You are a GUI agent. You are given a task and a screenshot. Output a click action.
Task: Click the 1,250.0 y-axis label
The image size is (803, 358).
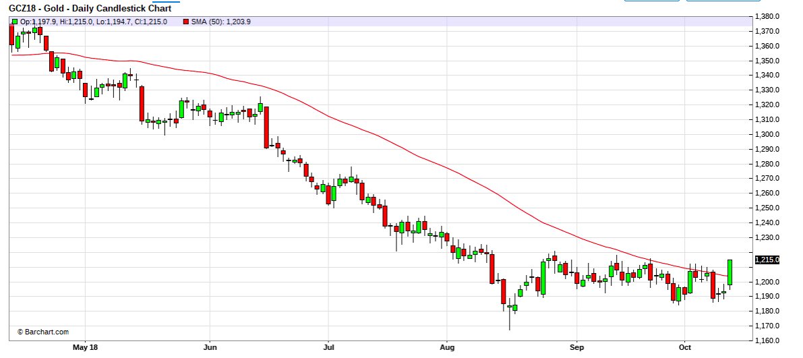767,208
